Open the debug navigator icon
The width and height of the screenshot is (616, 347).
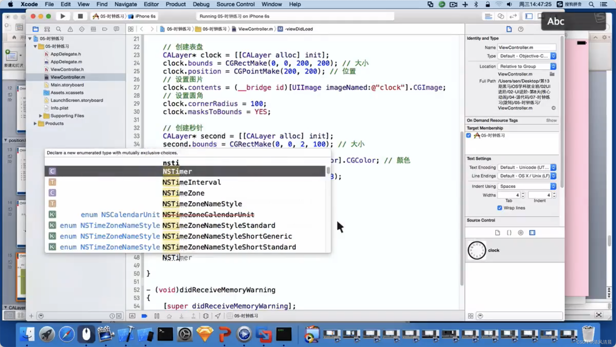93,29
